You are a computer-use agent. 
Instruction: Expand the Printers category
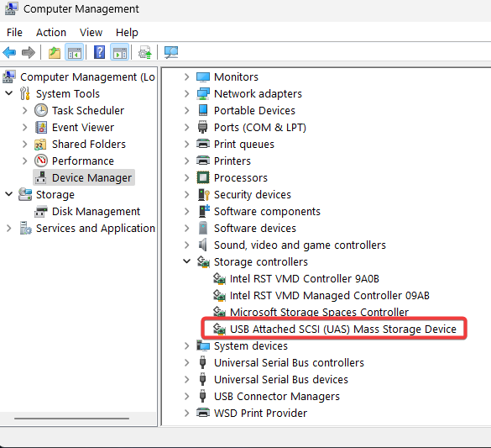click(187, 161)
